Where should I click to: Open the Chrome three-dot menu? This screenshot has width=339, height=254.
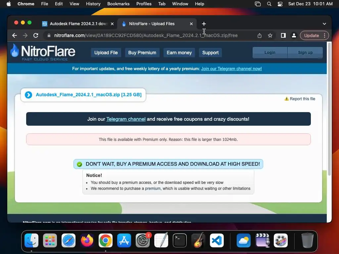click(324, 35)
